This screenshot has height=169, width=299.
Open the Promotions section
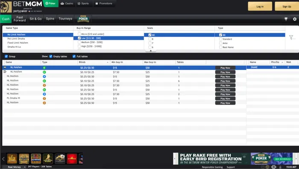click(104, 3)
